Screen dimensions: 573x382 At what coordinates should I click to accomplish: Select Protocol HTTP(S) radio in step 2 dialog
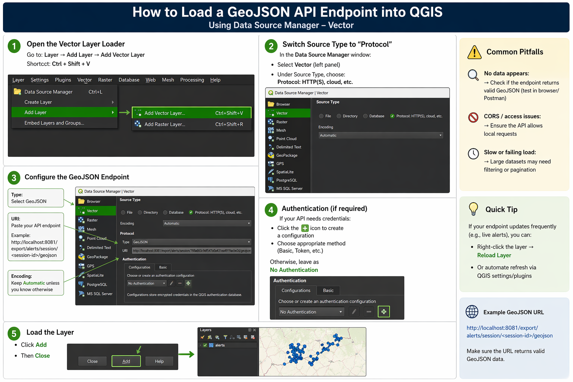[392, 116]
